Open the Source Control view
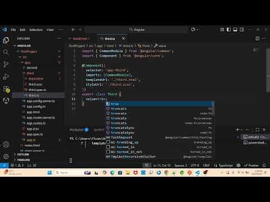Image resolution: width=270 pixels, height=202 pixels. coord(6,64)
